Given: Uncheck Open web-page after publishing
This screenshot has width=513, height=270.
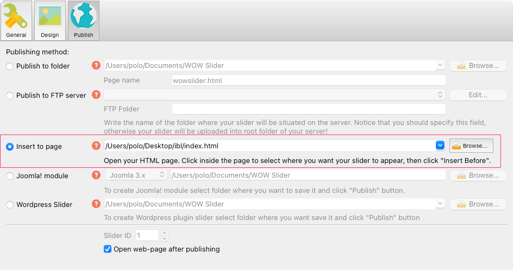Looking at the screenshot, I should (108, 249).
